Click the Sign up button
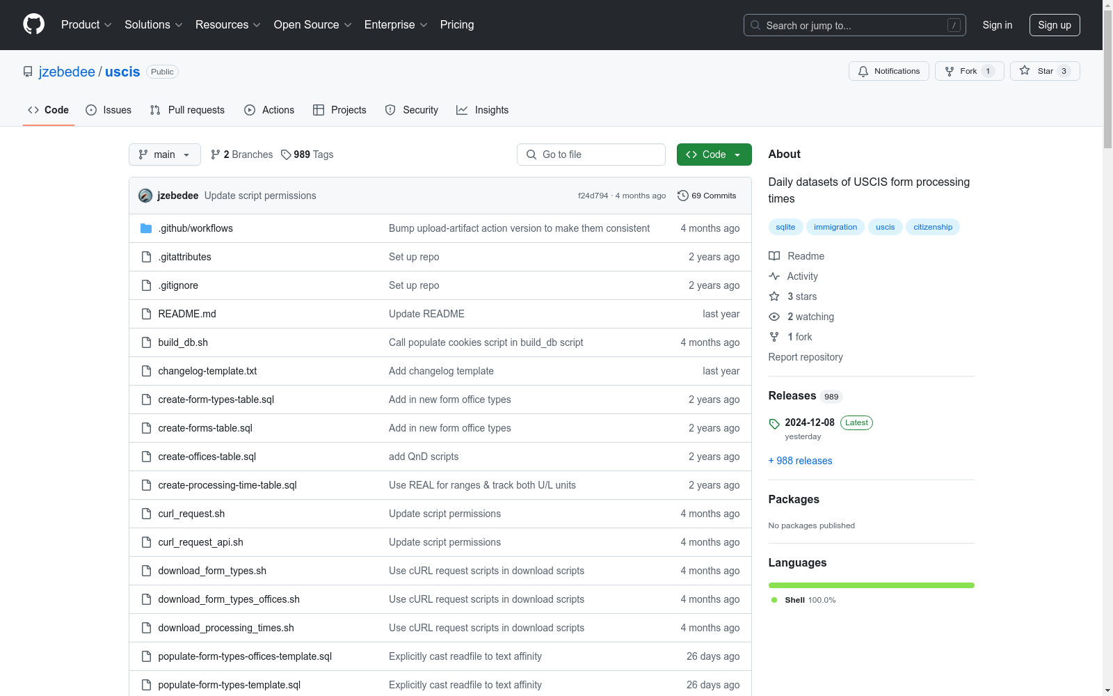The height and width of the screenshot is (696, 1113). [x=1055, y=25]
